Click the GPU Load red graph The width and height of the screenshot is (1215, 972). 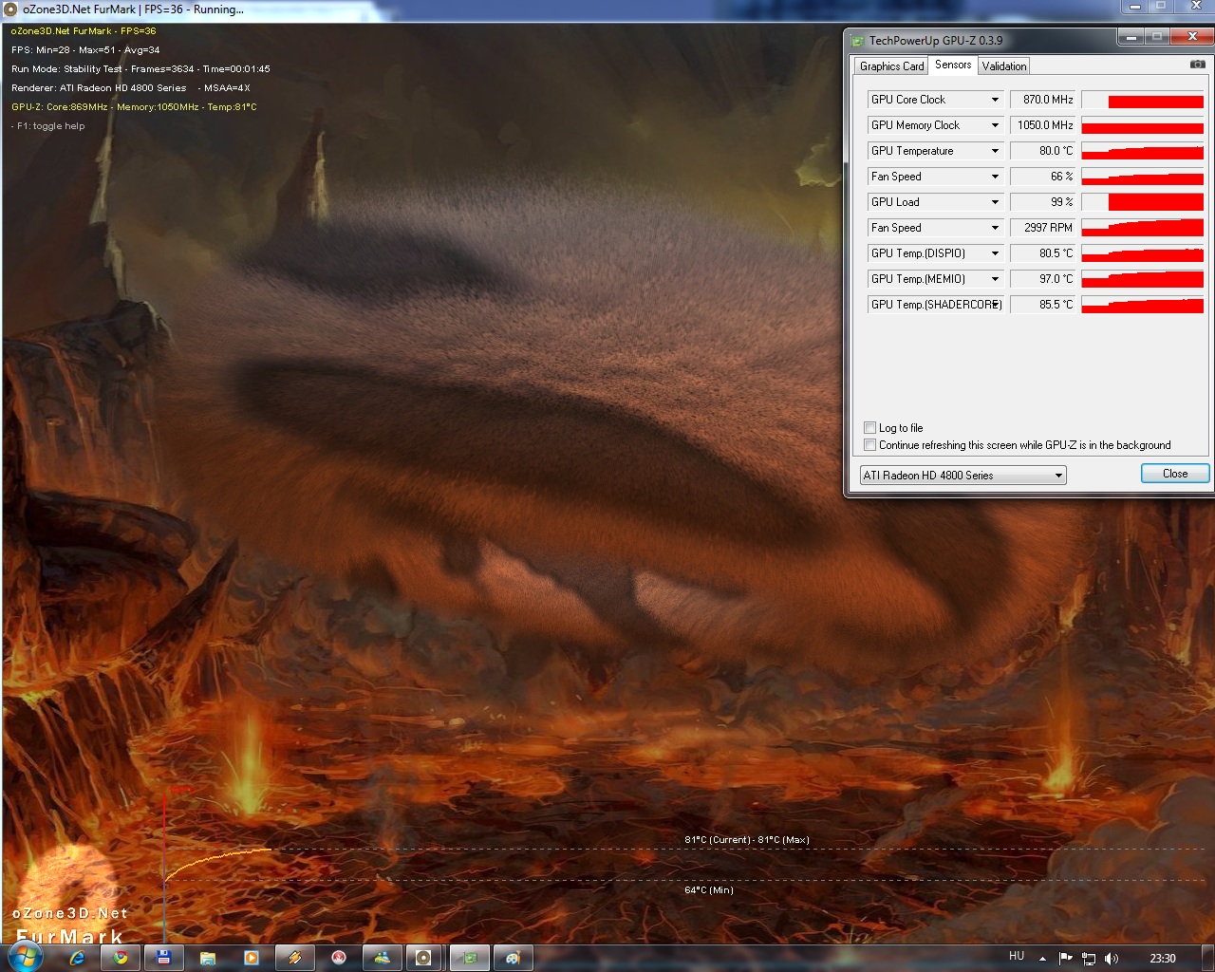coord(1143,202)
